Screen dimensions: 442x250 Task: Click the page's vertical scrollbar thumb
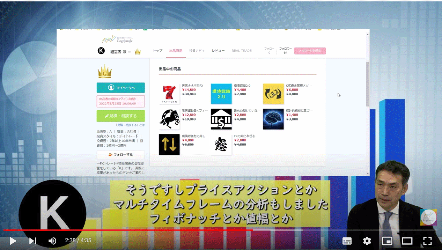pyautogui.click(x=367, y=84)
